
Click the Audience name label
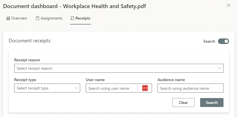point(171,80)
